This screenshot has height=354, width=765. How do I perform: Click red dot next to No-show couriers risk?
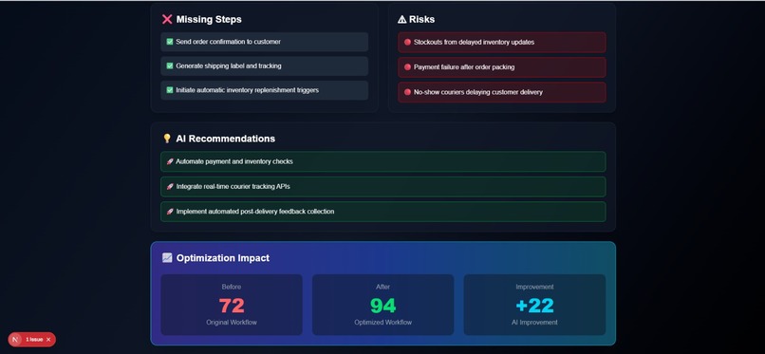click(407, 92)
